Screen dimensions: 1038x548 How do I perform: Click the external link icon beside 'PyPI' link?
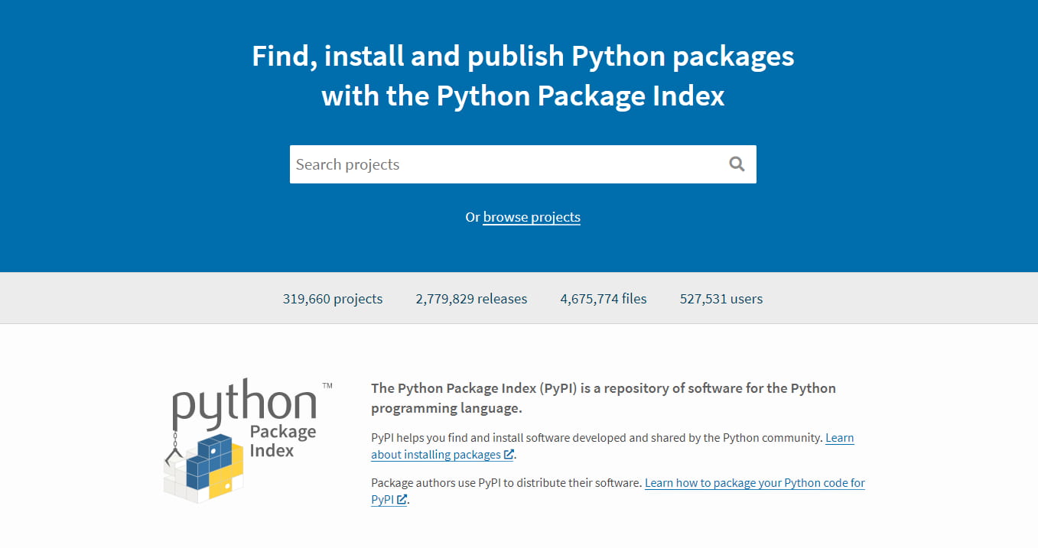tap(402, 500)
